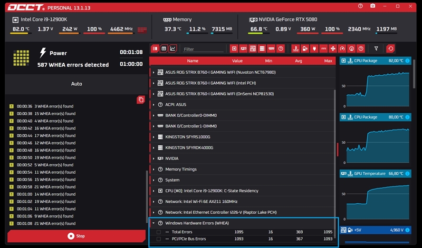
Task: Show other sensor types question-mark filter
Action: pyautogui.click(x=361, y=48)
